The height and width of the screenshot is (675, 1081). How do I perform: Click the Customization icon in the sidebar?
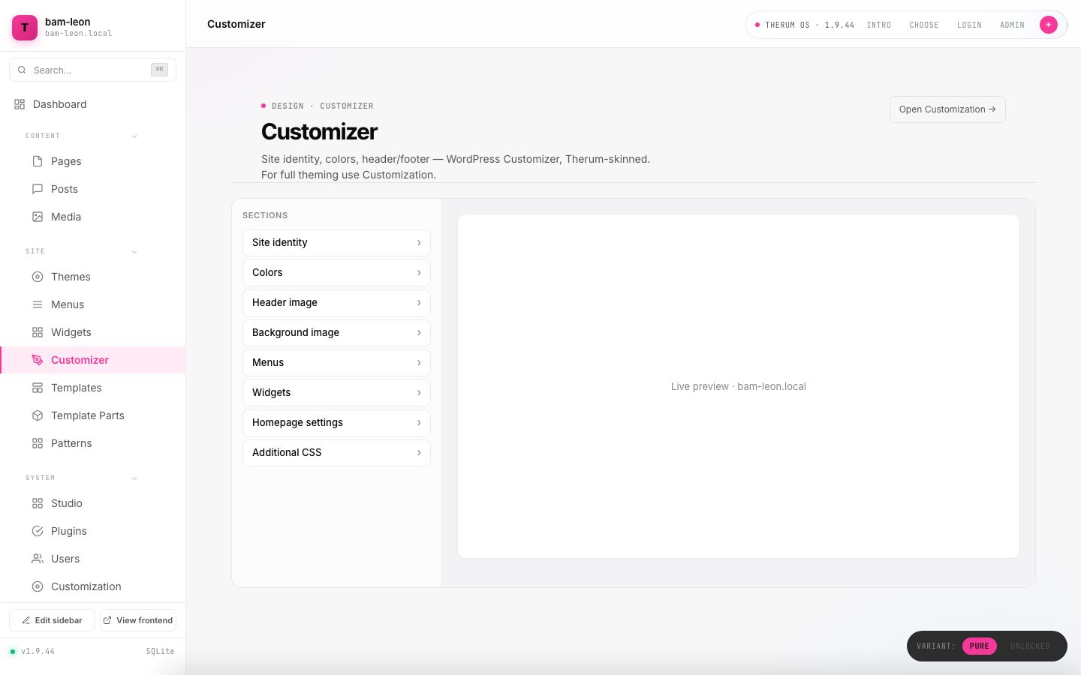[38, 586]
